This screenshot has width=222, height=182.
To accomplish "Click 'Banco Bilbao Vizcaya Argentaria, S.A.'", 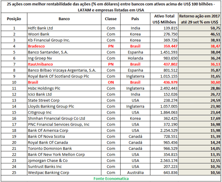I will point(64,70).
